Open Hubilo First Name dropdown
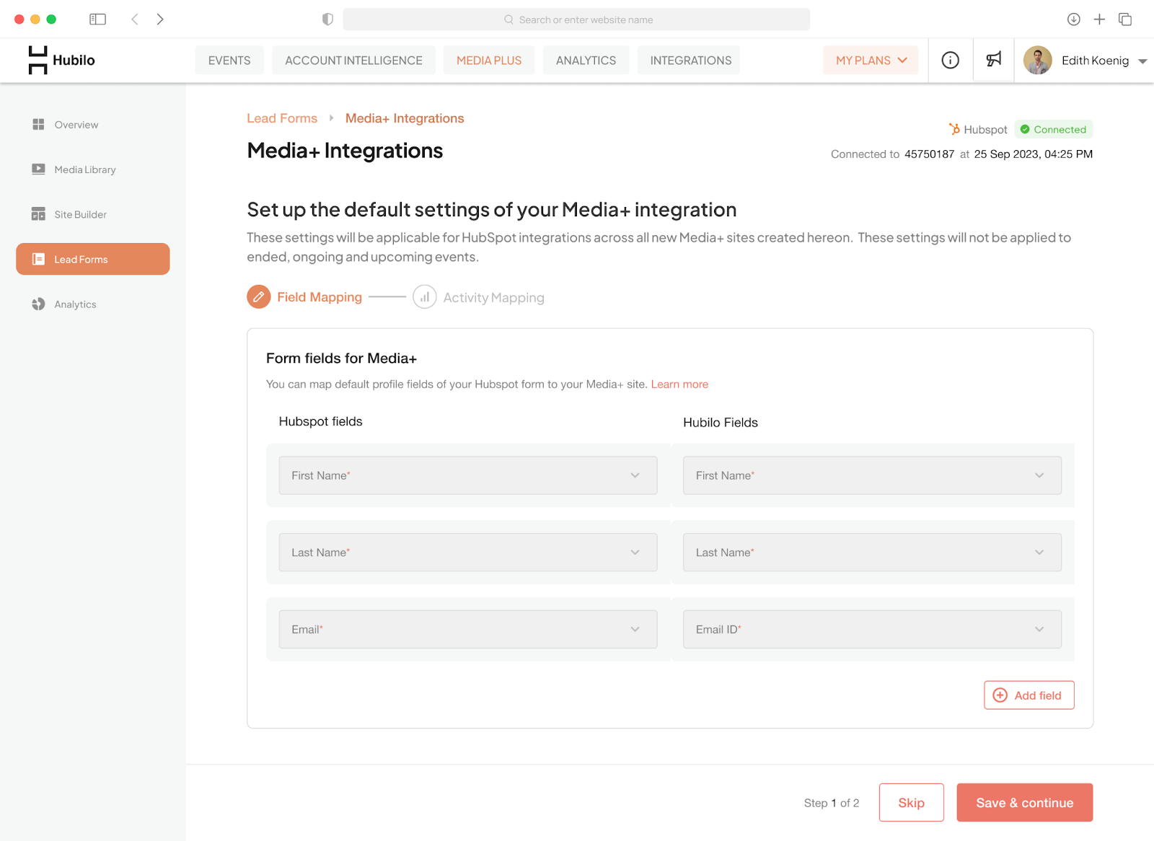This screenshot has height=841, width=1154. pos(872,475)
